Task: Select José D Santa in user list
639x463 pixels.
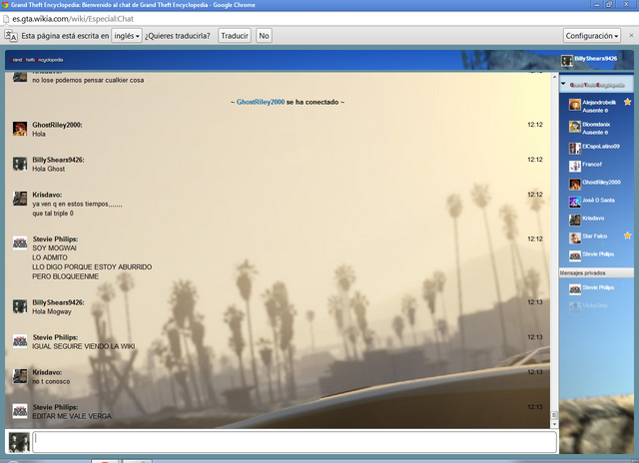Action: coord(598,200)
